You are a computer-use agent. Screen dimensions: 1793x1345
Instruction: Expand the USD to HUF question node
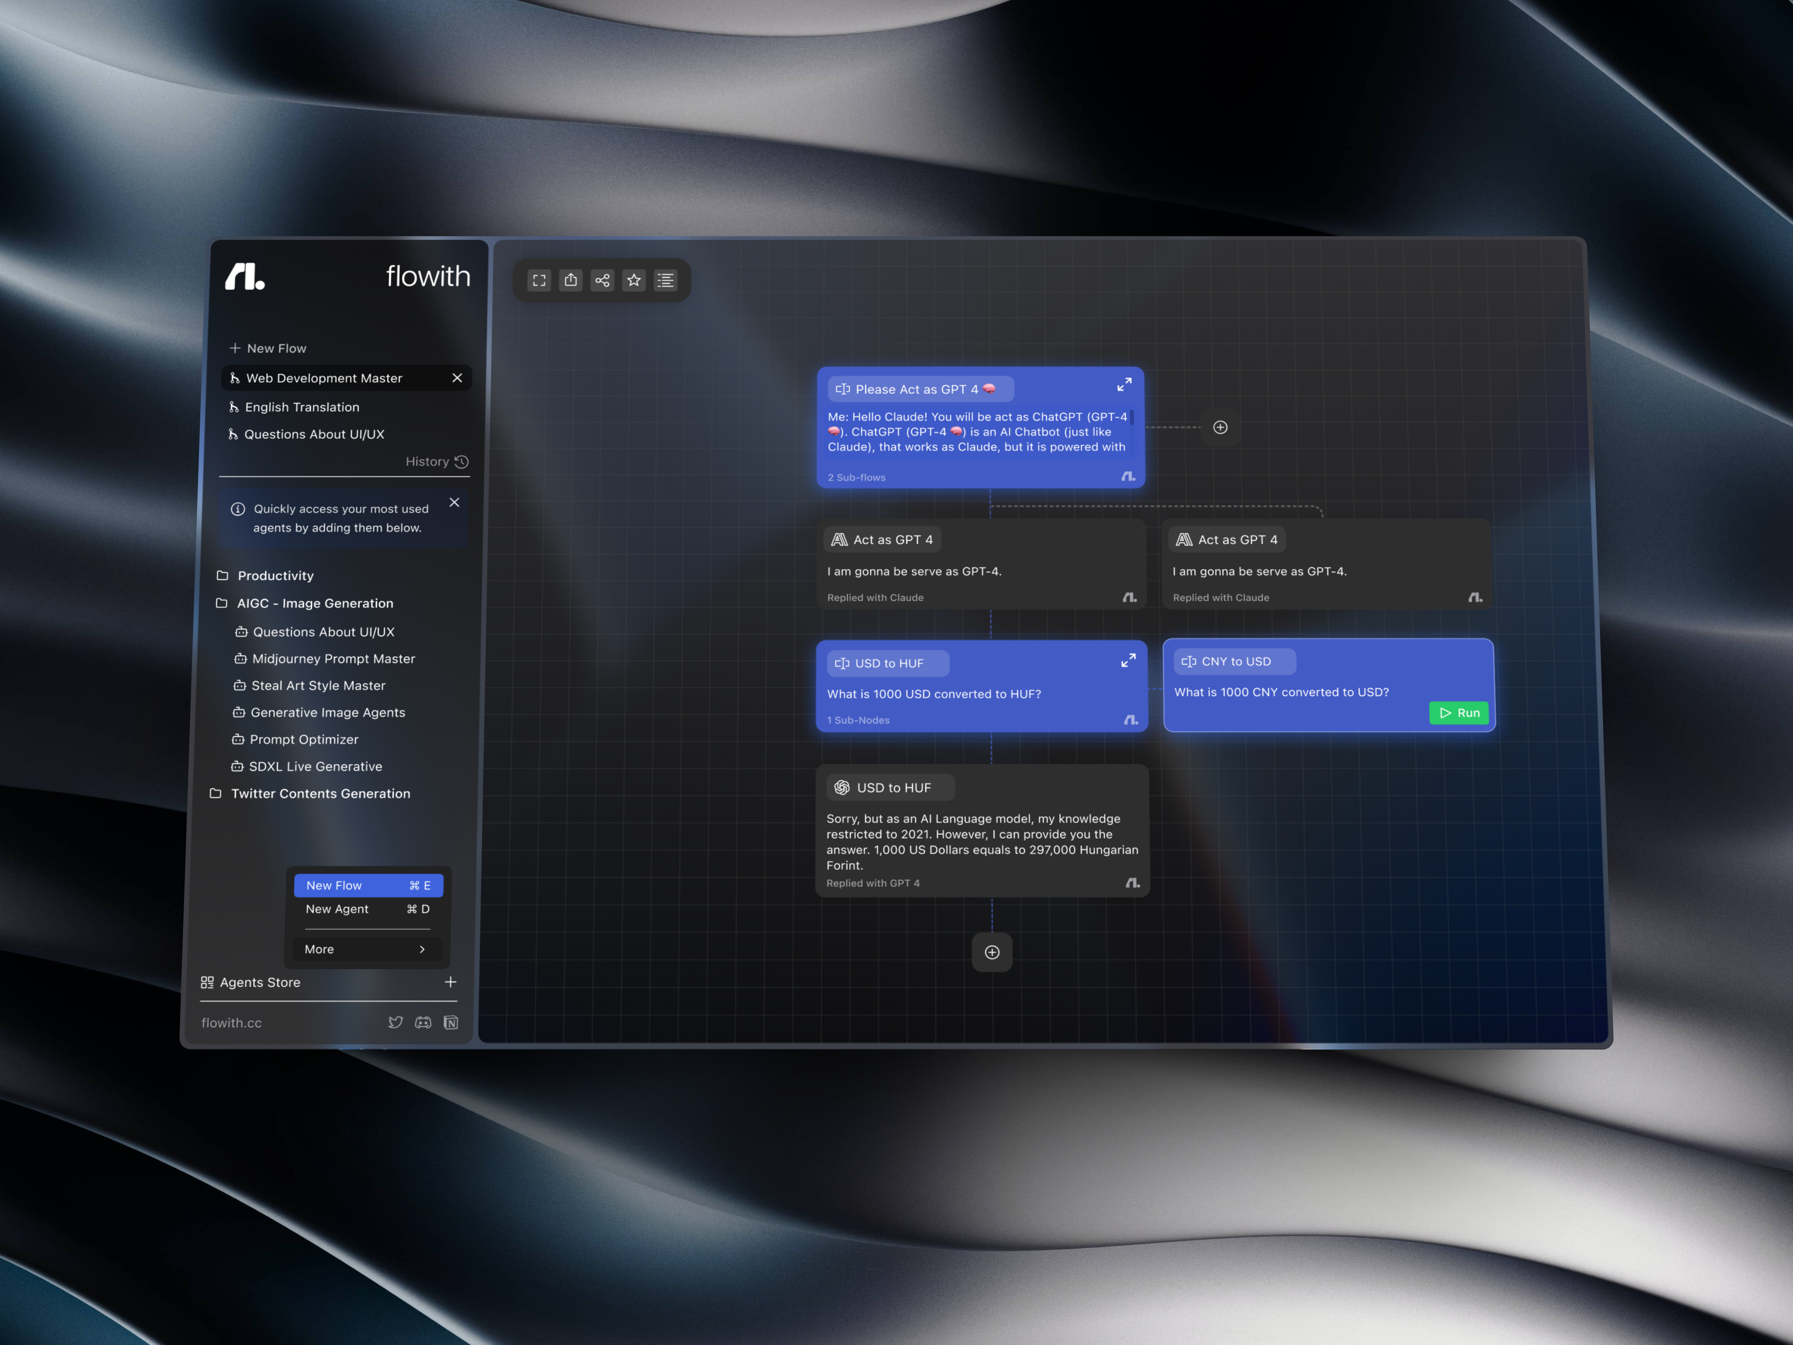pyautogui.click(x=1128, y=661)
